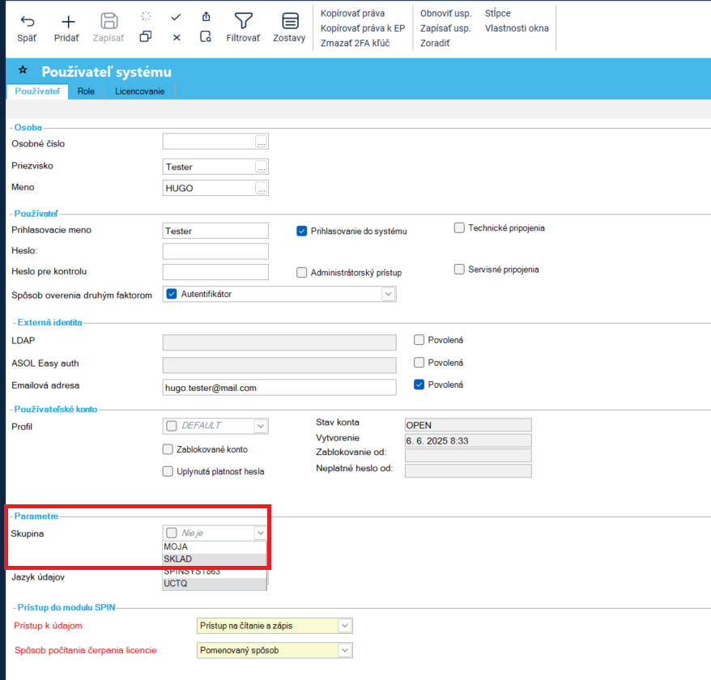This screenshot has height=680, width=711.
Task: Enable Administrátorský prístup checkbox
Action: point(301,273)
